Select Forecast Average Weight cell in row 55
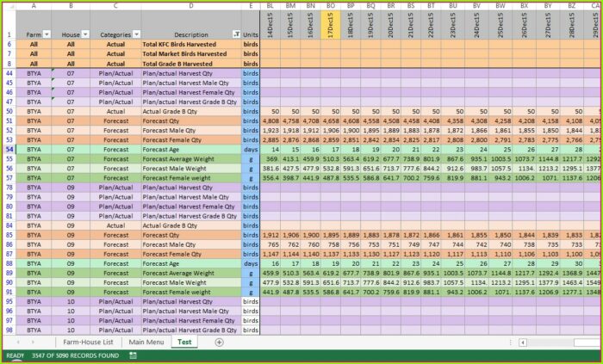 [191, 159]
